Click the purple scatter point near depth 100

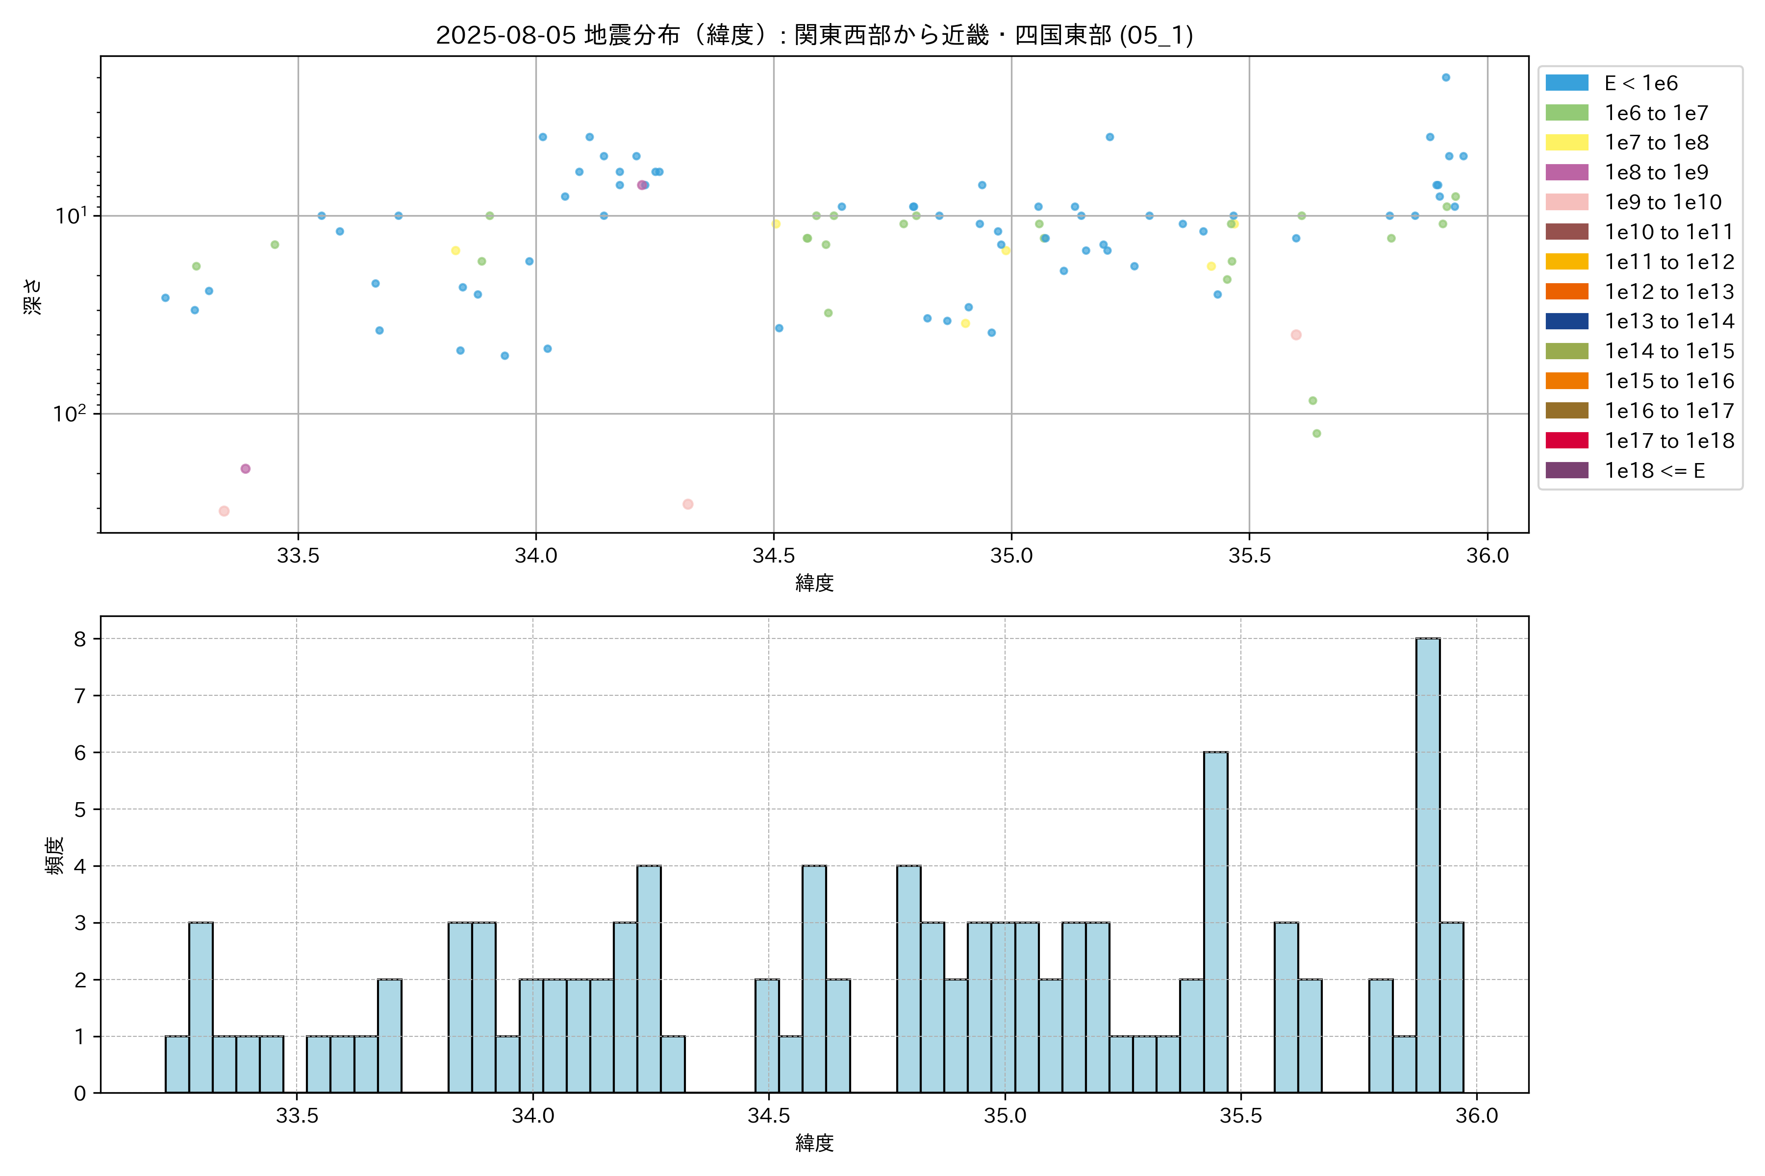point(246,469)
